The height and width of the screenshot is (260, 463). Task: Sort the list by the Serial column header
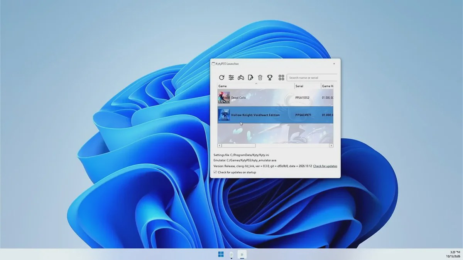click(x=308, y=86)
